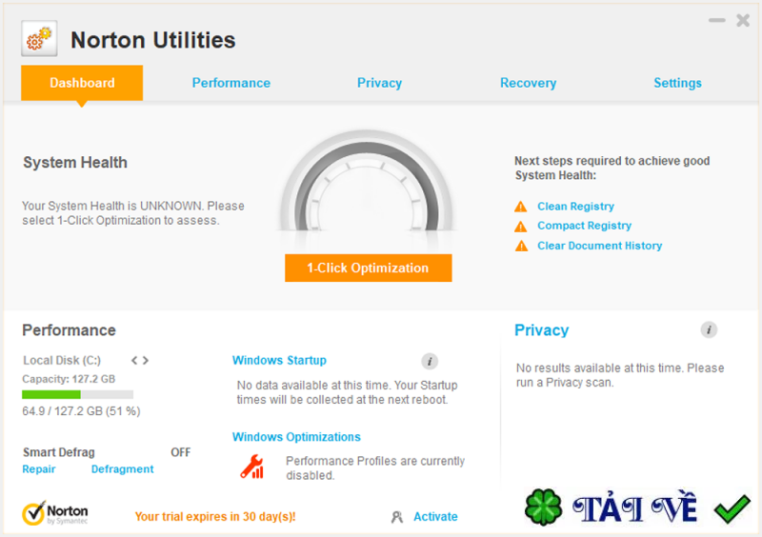The image size is (762, 537).
Task: Open the Privacy section heading link
Action: point(541,330)
